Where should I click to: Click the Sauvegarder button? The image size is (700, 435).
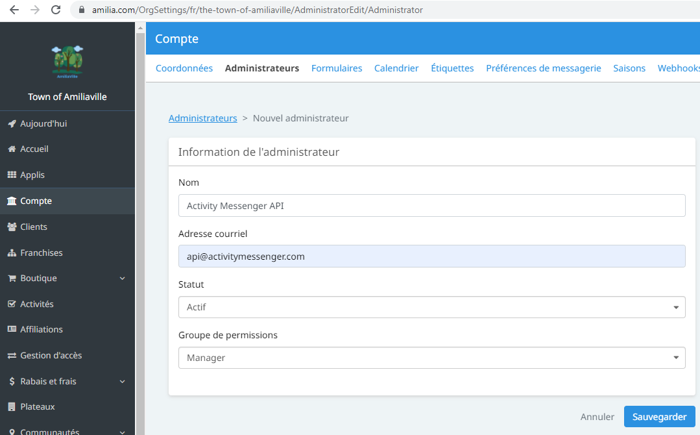pos(659,417)
